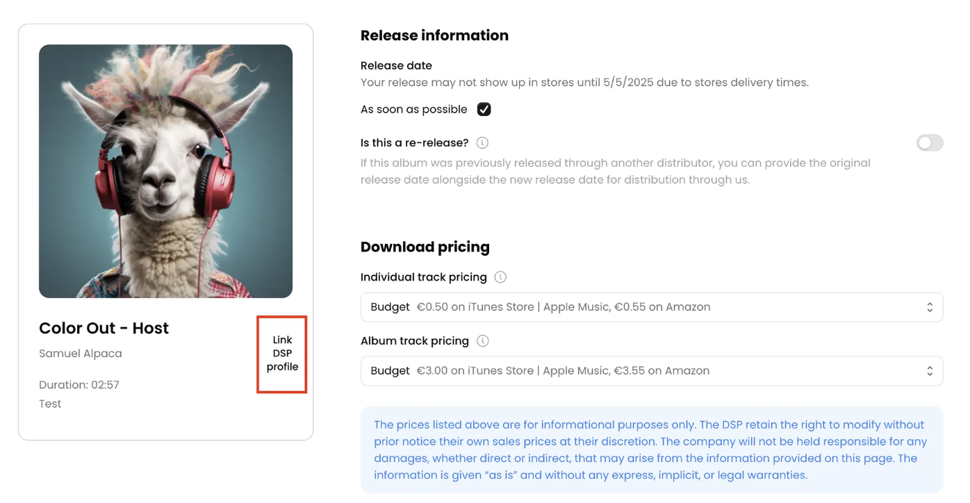Click up-down arrows on Individual track pricing
This screenshot has width=970, height=503.
[930, 307]
